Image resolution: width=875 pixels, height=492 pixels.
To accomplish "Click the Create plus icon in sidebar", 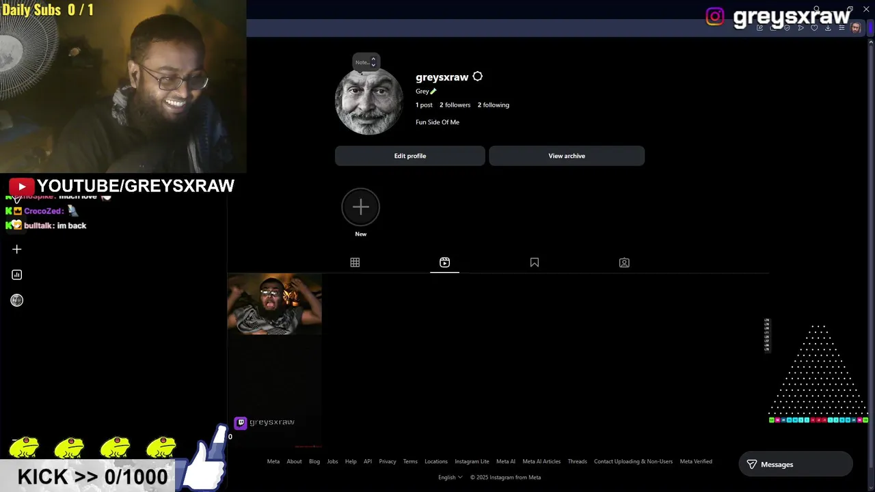I will [x=17, y=249].
